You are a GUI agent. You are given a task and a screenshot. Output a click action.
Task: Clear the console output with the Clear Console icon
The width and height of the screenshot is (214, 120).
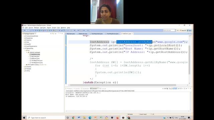point(170,89)
